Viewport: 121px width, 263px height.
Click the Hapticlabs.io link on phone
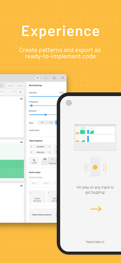(95, 242)
